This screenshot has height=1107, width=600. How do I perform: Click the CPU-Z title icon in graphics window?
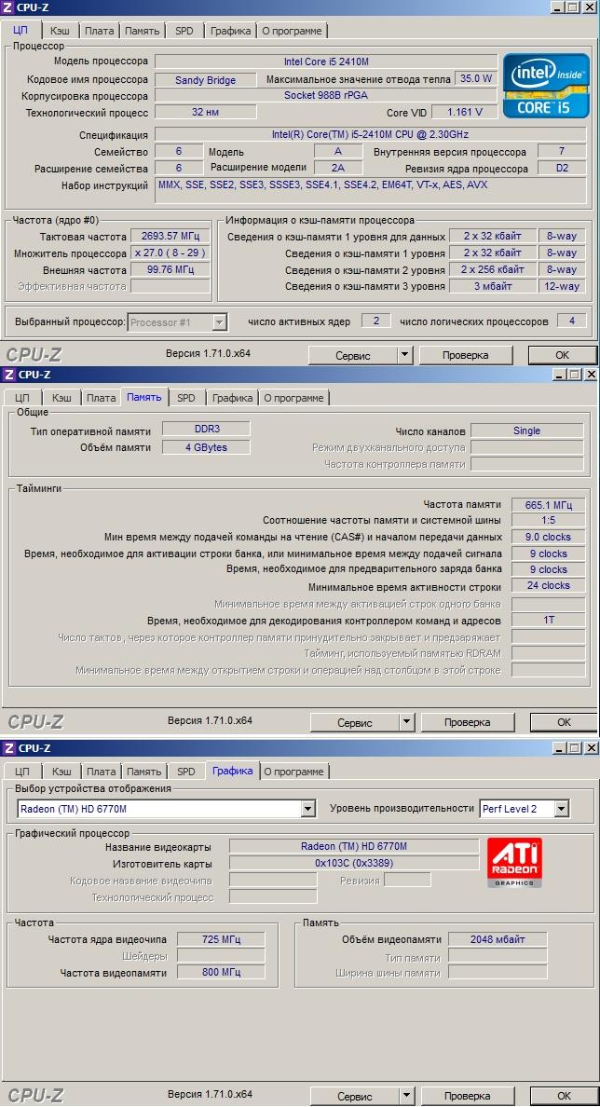point(8,747)
